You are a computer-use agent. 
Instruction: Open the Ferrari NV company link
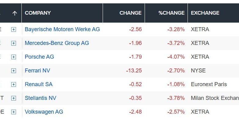pyautogui.click(x=37, y=71)
